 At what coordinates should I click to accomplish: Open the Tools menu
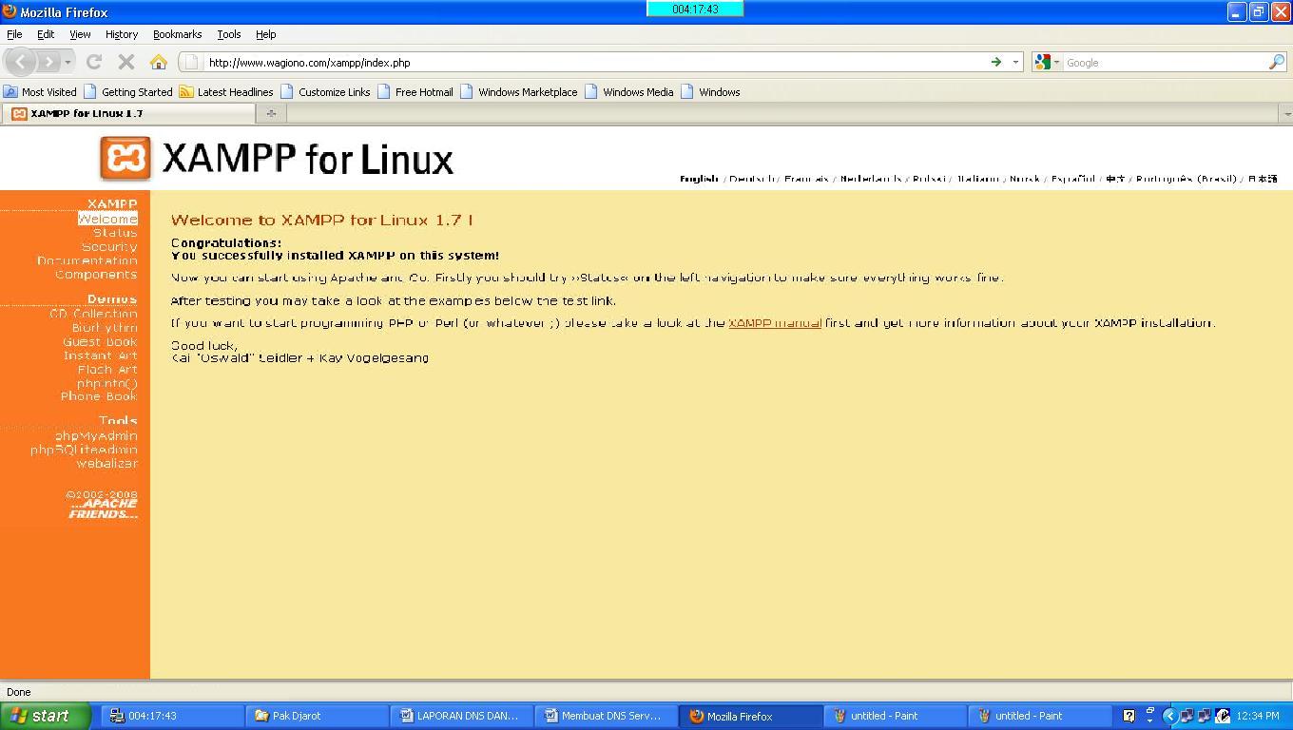(229, 34)
